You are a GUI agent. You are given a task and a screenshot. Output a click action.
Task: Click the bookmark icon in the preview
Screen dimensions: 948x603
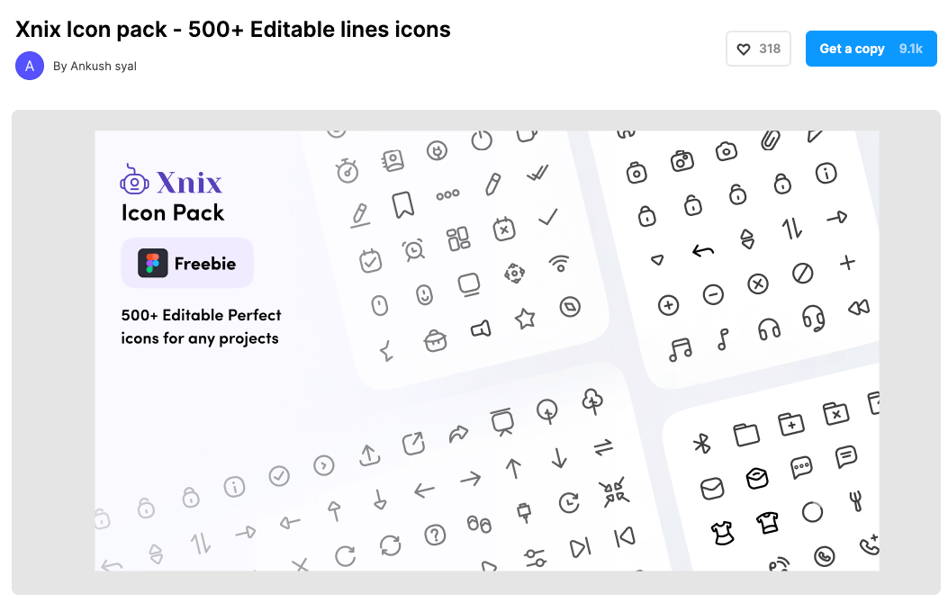coord(403,205)
